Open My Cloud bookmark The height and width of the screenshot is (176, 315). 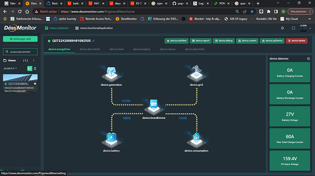click(289, 19)
